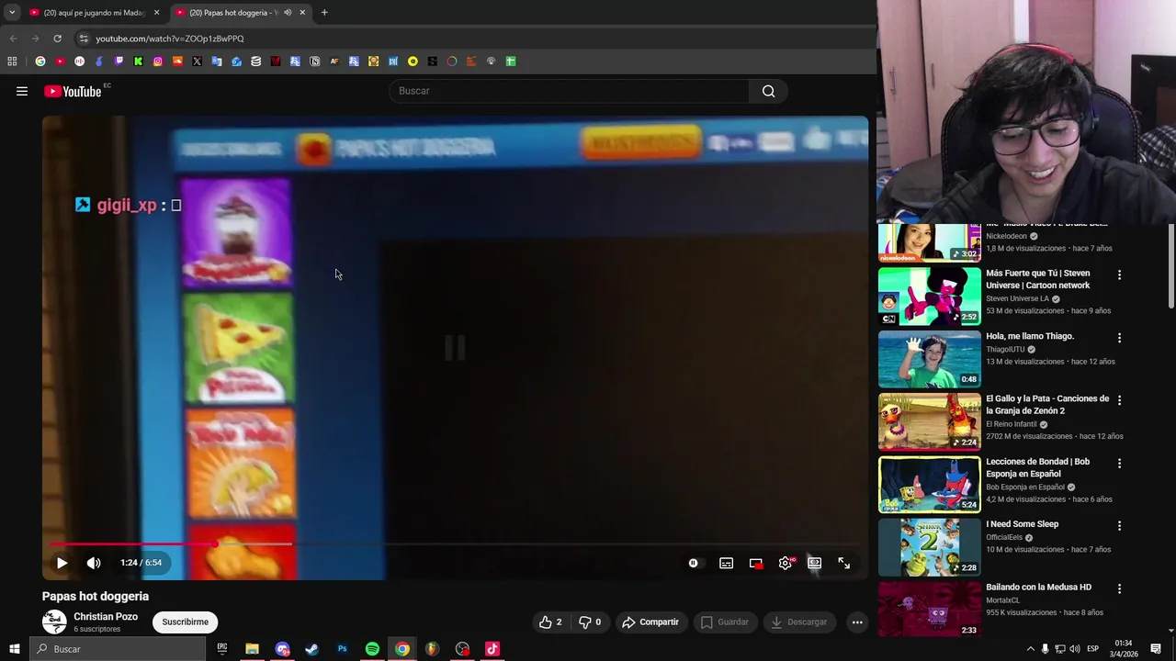Reload the current page
The image size is (1176, 661).
click(57, 39)
